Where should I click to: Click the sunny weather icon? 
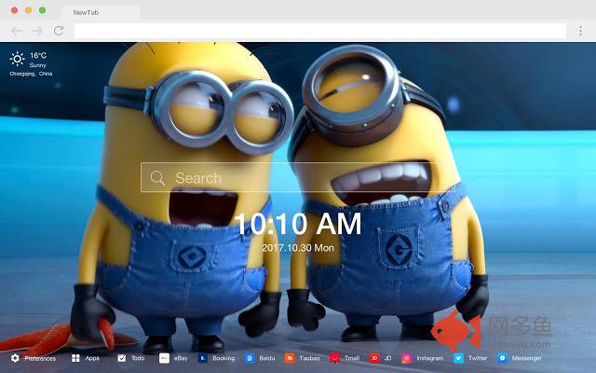(x=17, y=59)
